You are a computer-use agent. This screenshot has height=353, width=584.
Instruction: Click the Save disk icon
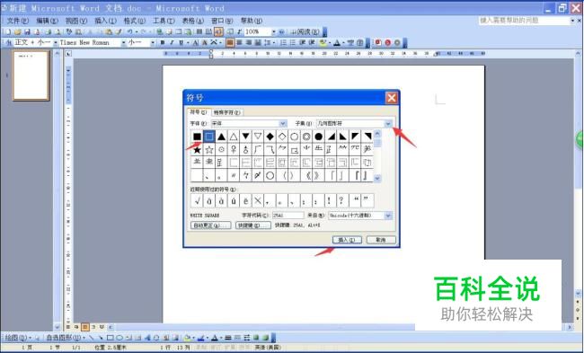click(x=27, y=32)
